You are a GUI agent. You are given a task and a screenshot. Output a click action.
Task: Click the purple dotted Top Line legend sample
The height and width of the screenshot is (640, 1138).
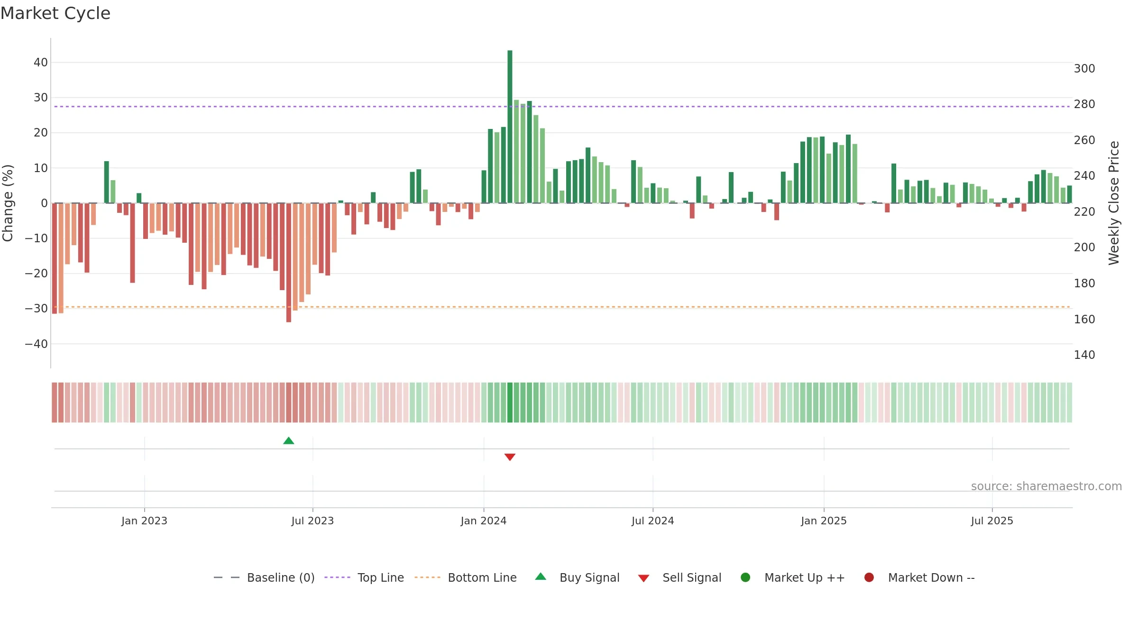[x=337, y=577]
